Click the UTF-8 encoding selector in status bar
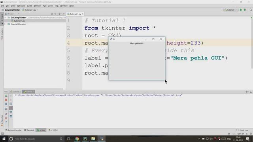The height and width of the screenshot is (142, 253). click(x=241, y=134)
